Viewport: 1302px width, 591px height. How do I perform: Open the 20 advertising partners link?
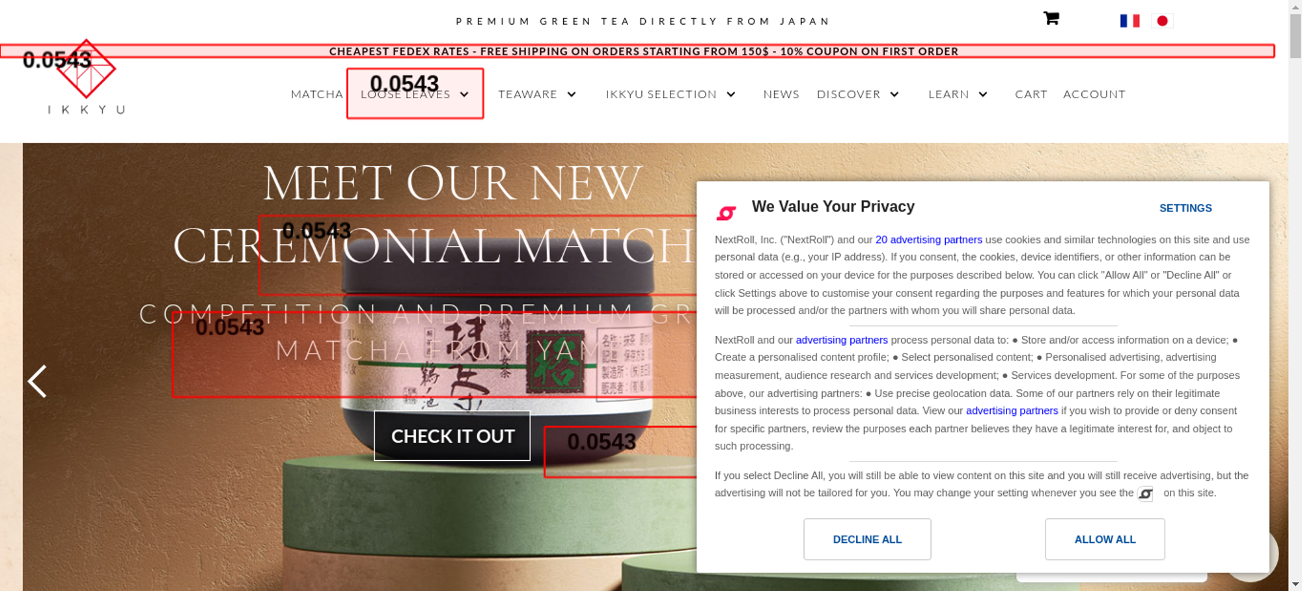click(x=928, y=240)
